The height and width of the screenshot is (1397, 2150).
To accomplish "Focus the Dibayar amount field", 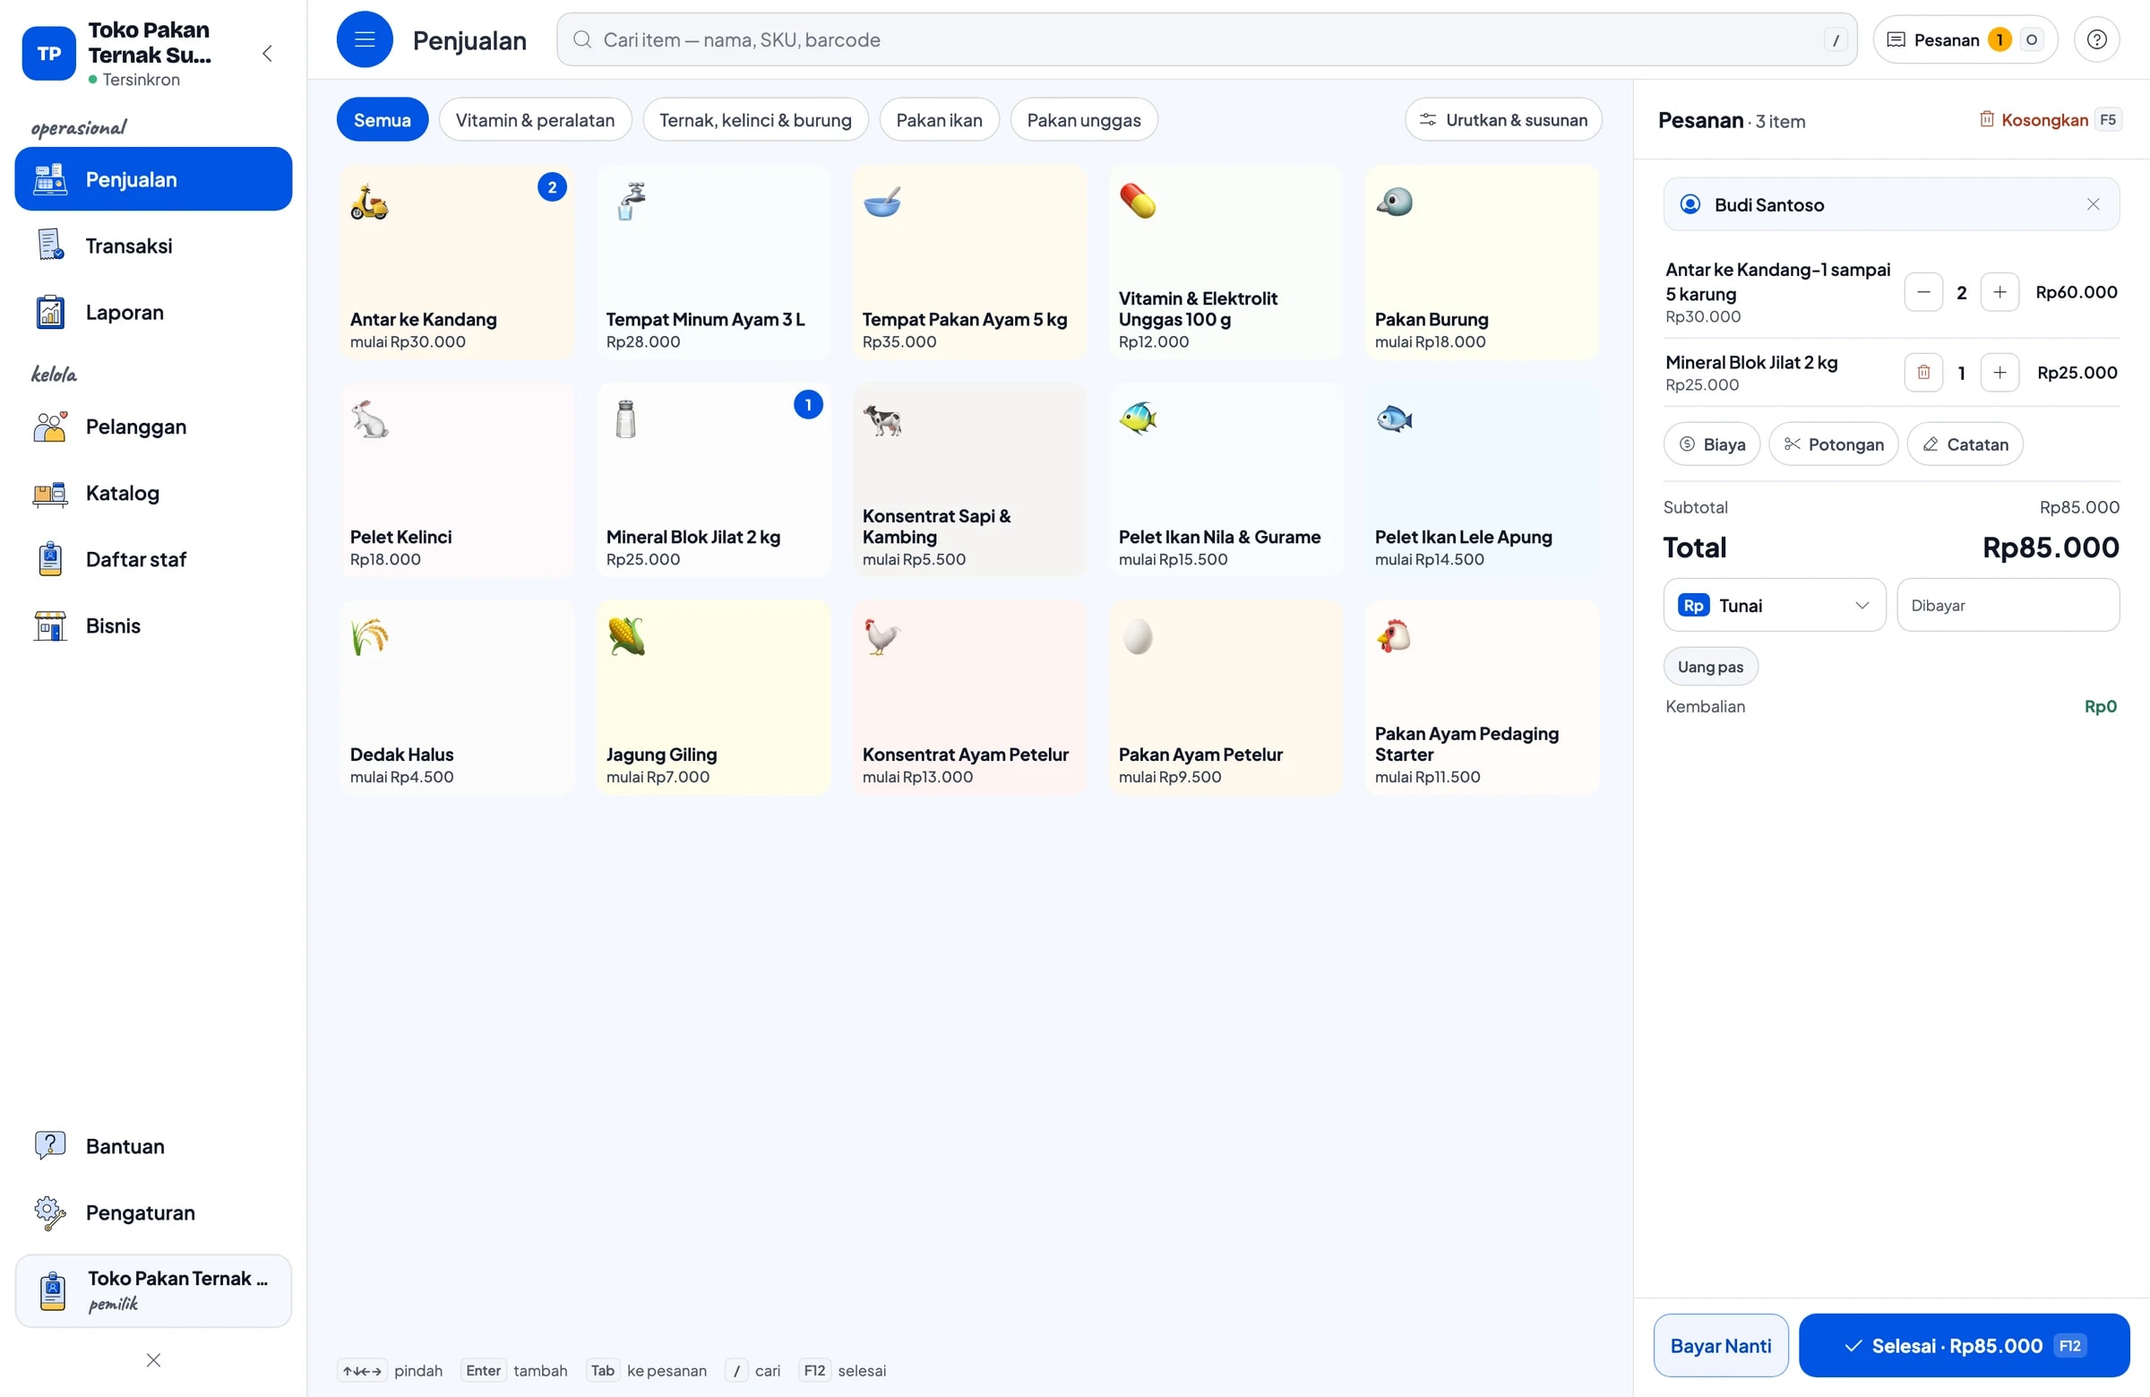I will click(x=2008, y=605).
